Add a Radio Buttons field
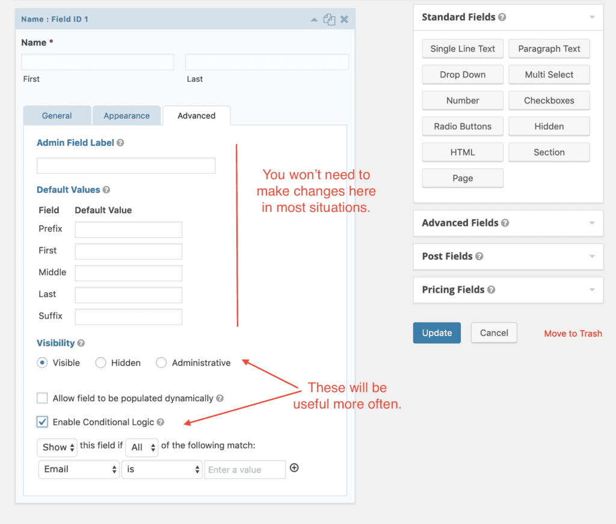 [x=463, y=126]
